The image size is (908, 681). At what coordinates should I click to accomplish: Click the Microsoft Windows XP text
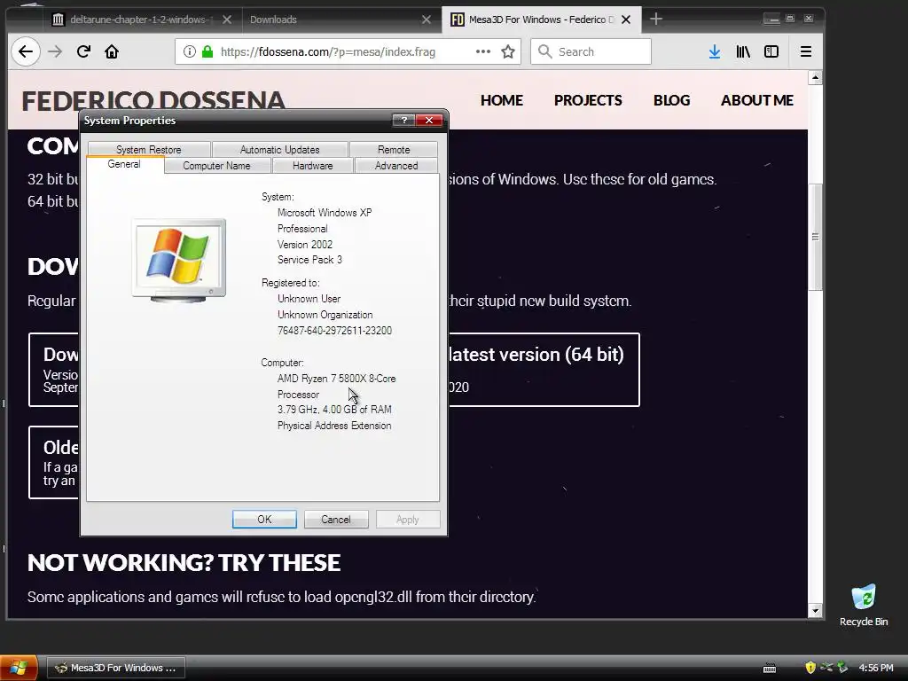(x=325, y=213)
